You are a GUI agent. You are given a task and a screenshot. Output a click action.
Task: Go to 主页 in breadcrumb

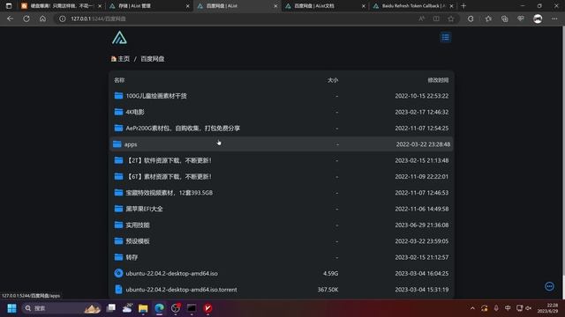point(124,59)
